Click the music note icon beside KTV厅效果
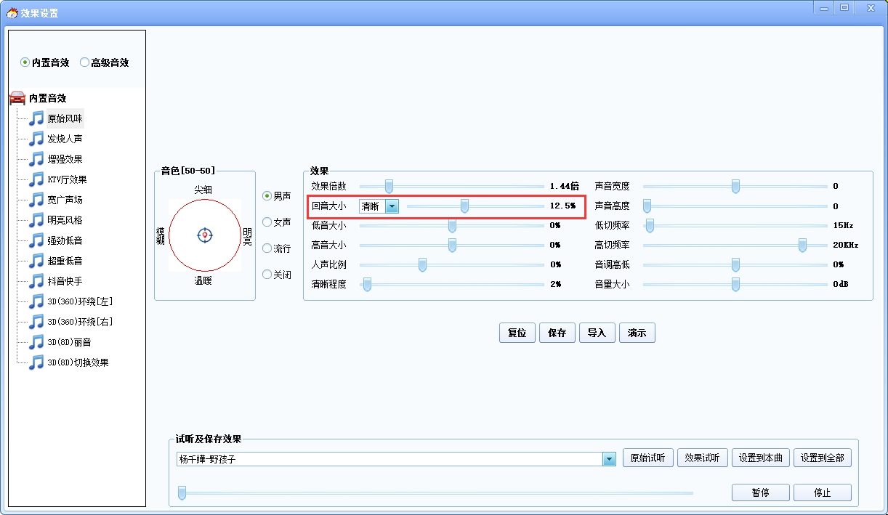Screen dimensions: 888x515 tap(36, 179)
